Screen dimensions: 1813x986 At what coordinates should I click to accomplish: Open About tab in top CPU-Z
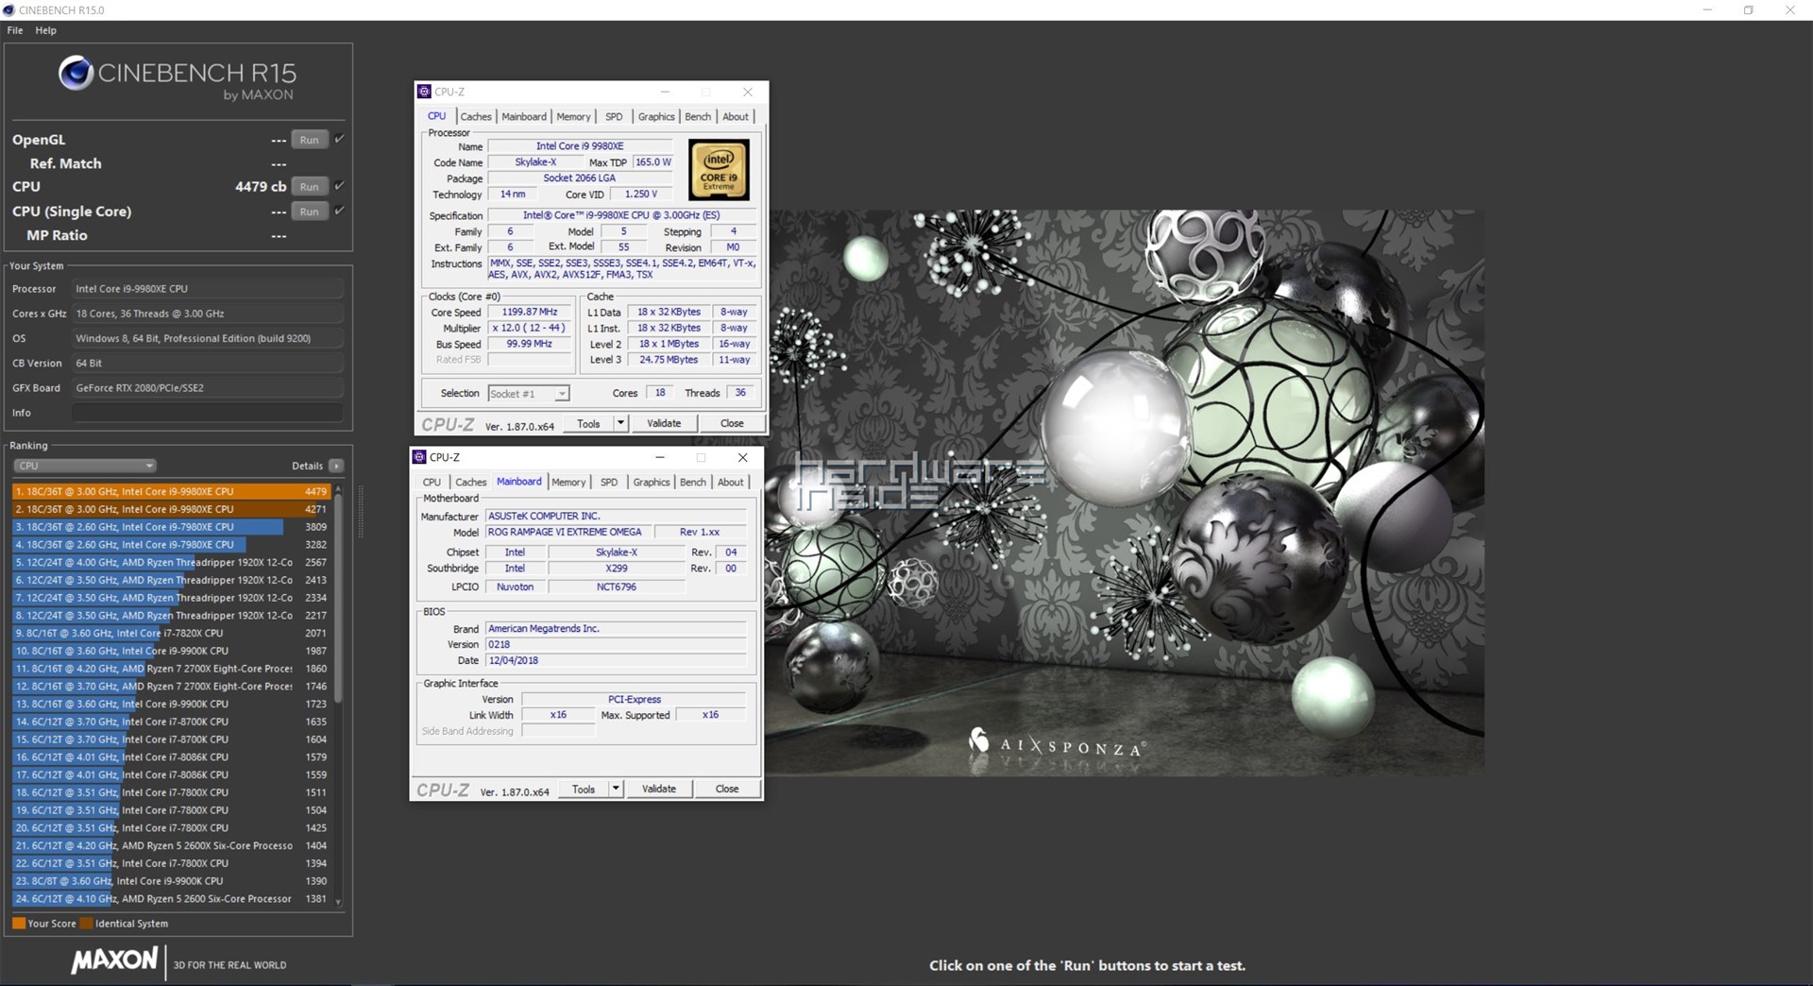736,117
